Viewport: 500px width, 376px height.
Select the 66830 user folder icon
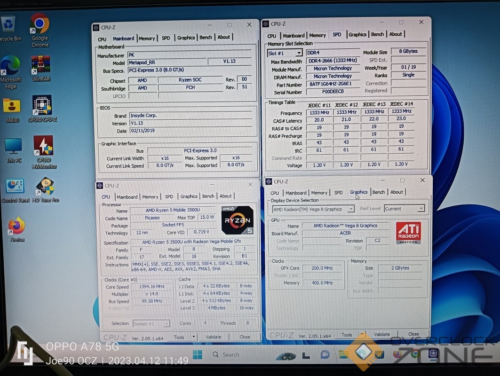[x=12, y=110]
